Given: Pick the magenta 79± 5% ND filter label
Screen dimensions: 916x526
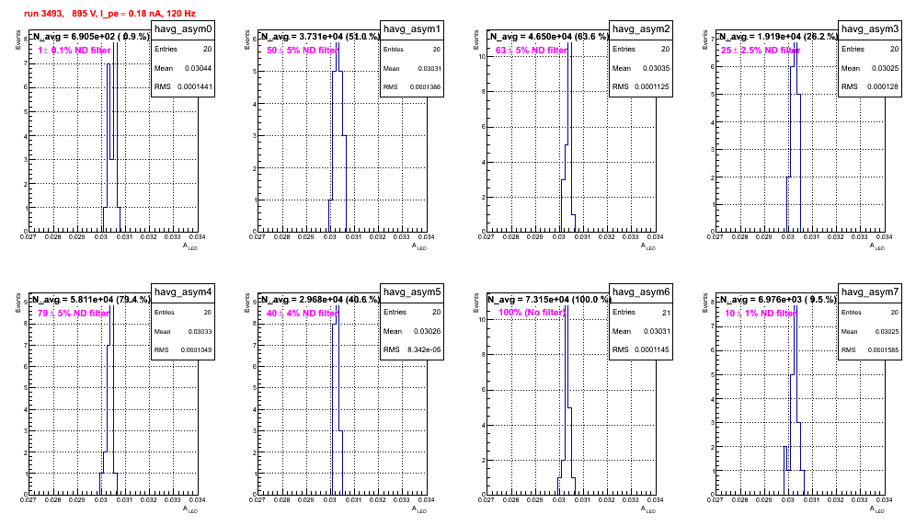Looking at the screenshot, I should coord(74,314).
